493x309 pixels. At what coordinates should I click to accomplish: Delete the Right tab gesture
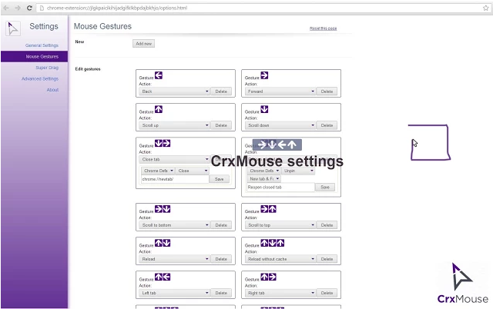click(x=327, y=293)
